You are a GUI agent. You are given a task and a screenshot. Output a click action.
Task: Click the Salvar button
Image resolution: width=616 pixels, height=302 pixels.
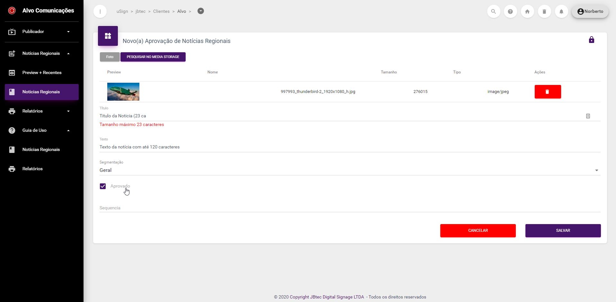click(563, 231)
